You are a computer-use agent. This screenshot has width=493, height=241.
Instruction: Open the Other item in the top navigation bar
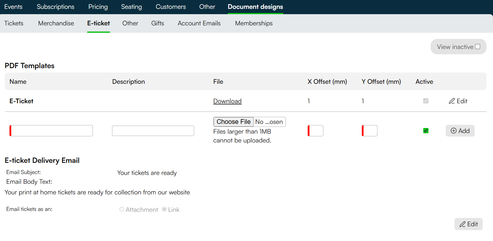207,7
